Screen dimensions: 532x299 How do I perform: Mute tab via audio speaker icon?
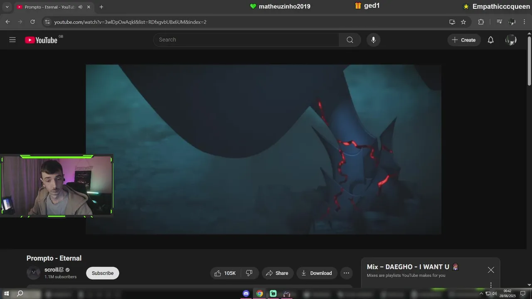point(80,7)
